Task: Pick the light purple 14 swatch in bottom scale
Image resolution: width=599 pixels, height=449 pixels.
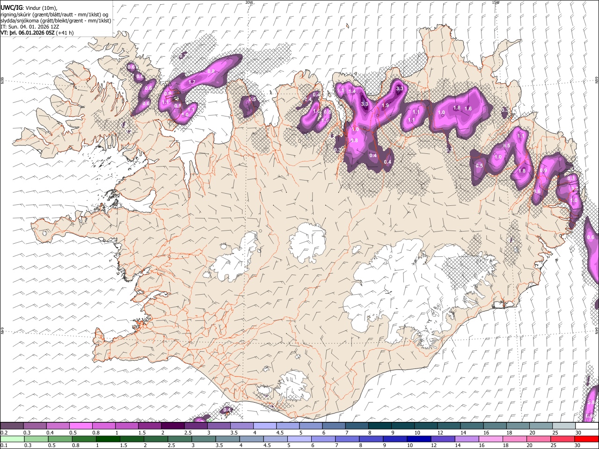Action: click(x=467, y=439)
